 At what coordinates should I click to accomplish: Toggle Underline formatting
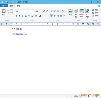[x=23, y=16]
